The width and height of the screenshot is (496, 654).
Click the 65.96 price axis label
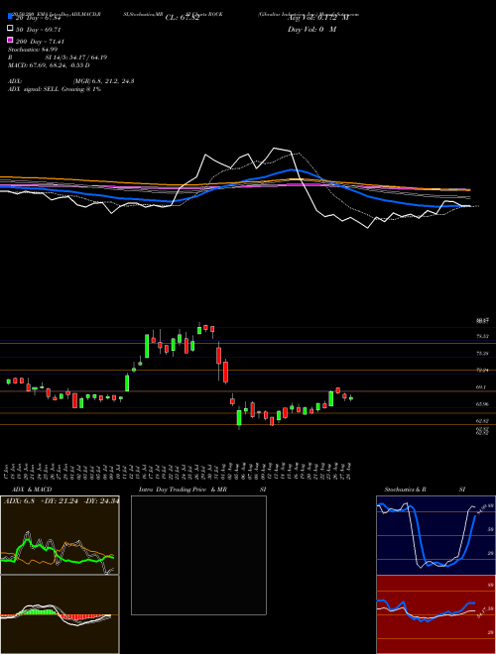[483, 404]
